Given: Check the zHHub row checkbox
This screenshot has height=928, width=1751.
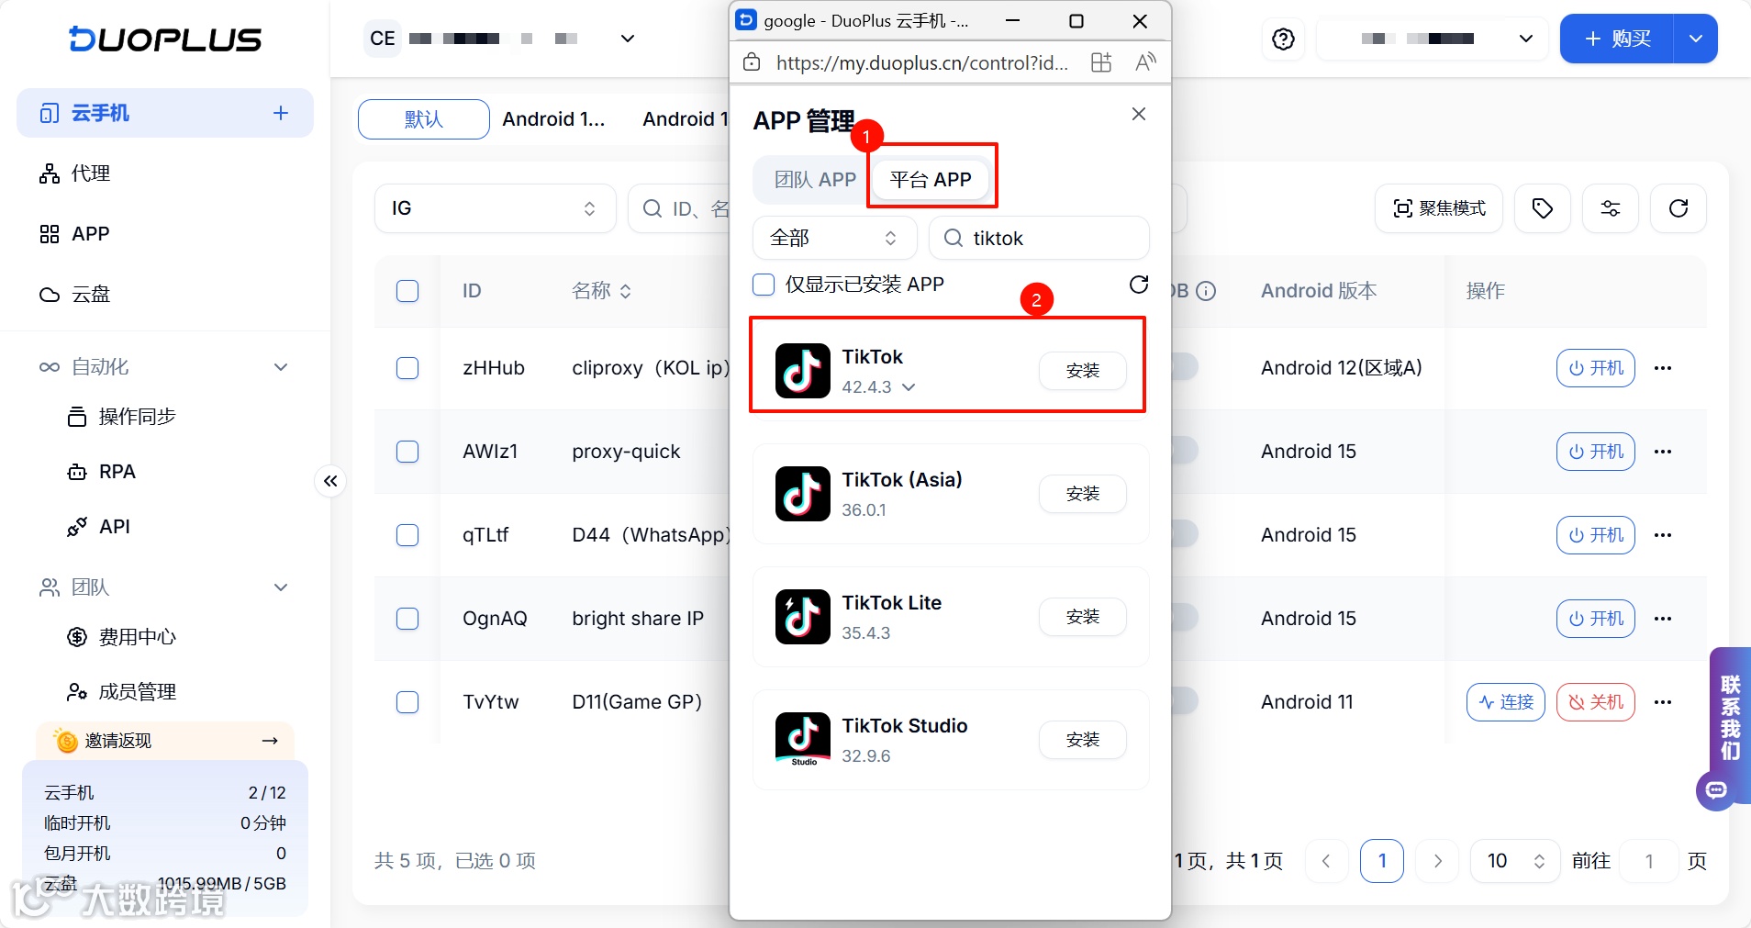Looking at the screenshot, I should 407,368.
